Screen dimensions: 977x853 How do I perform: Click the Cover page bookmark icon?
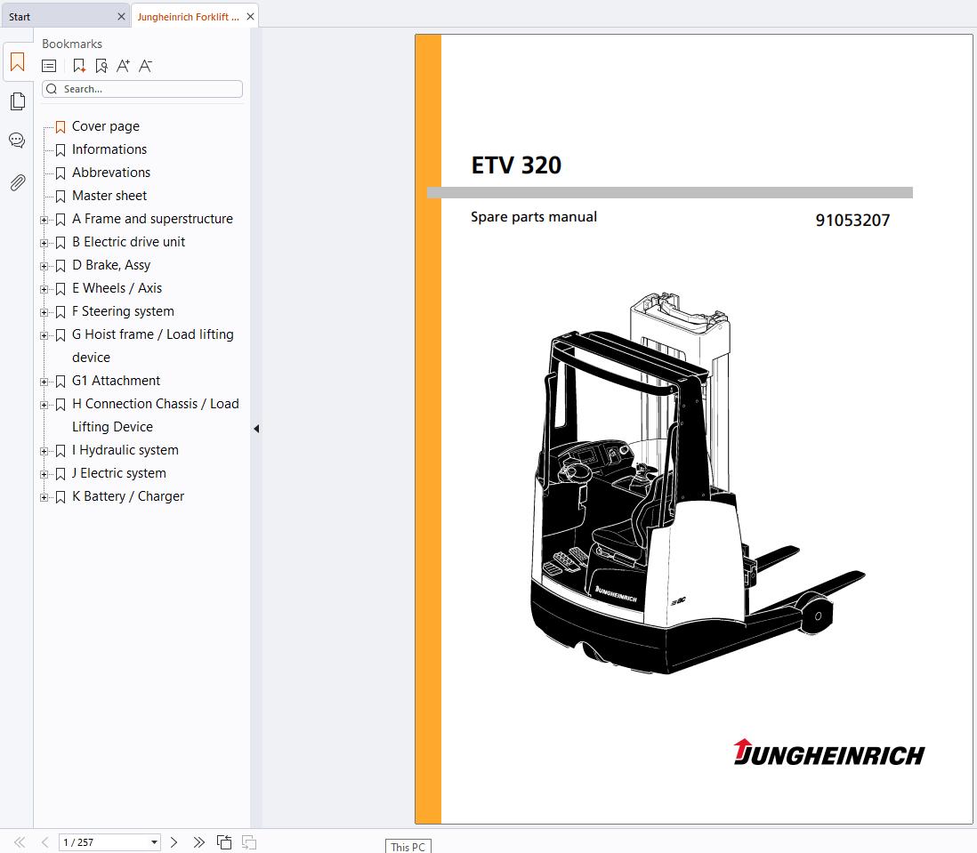tap(61, 127)
